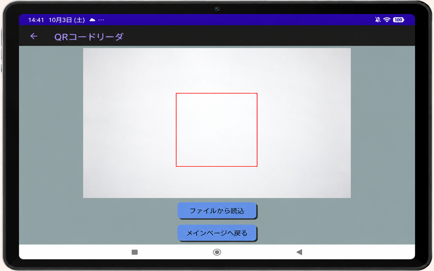Tap the triangle back navigation button
Screen dimensions: 434x271
click(x=299, y=252)
